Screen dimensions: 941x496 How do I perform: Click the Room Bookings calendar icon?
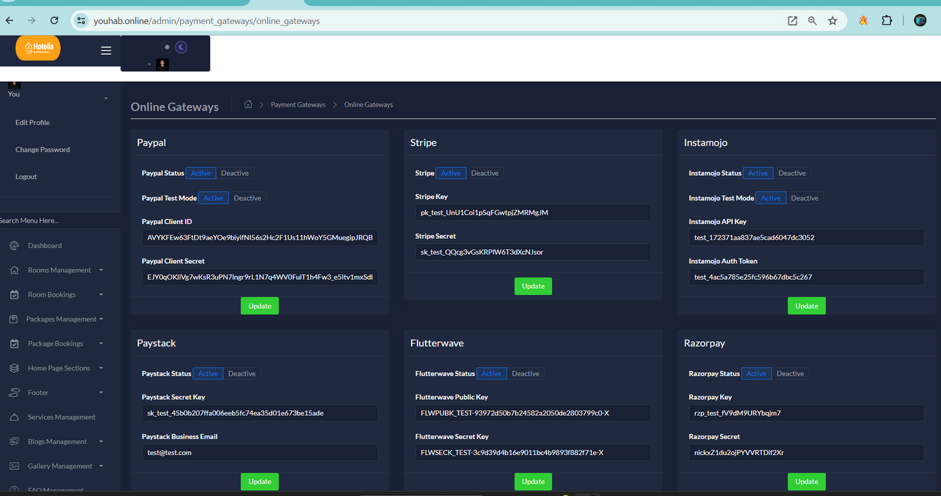pos(14,295)
